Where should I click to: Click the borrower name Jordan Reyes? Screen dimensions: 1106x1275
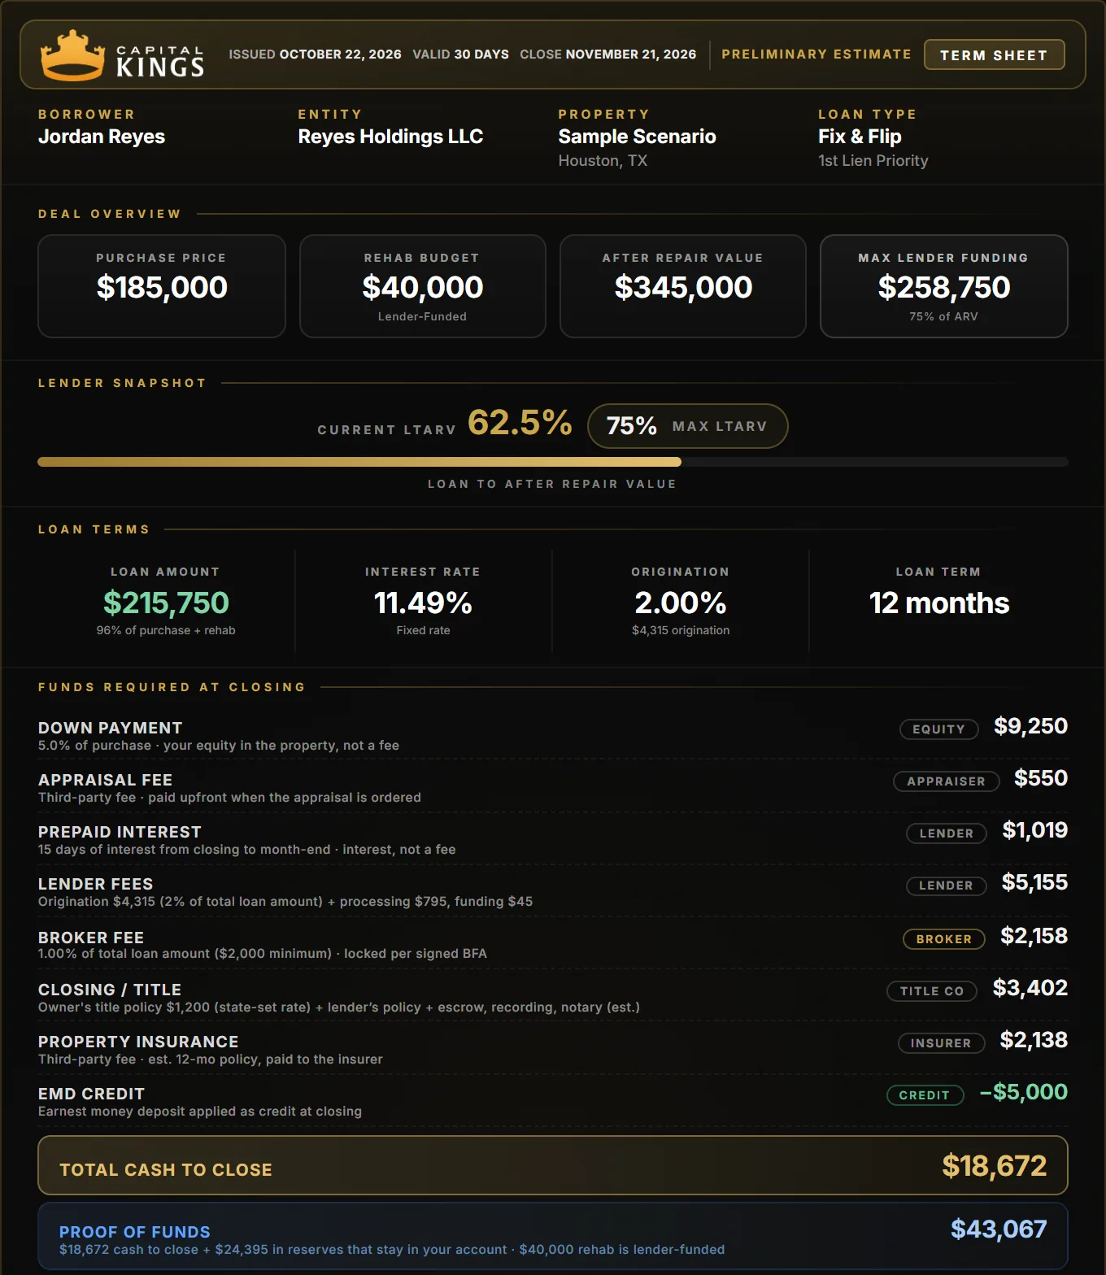[x=102, y=137]
